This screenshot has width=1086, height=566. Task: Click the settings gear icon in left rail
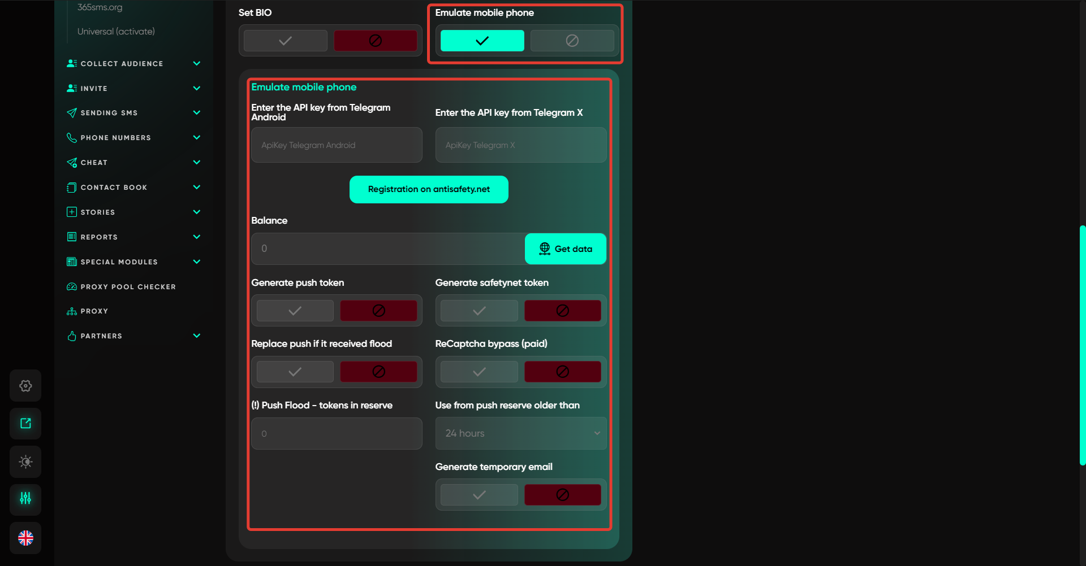(25, 386)
